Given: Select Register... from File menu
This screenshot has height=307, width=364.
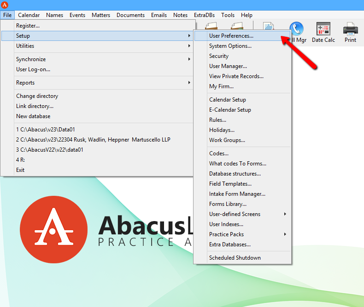Looking at the screenshot, I should (x=98, y=26).
